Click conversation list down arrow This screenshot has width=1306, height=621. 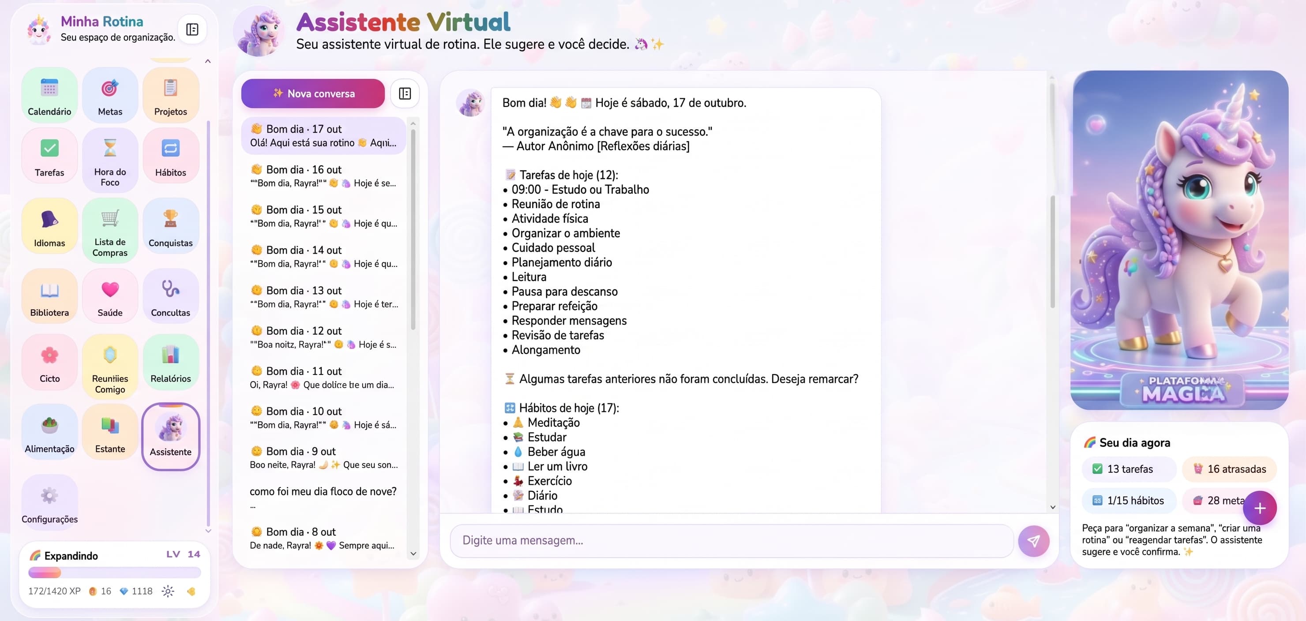413,554
